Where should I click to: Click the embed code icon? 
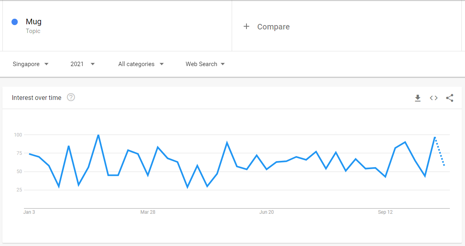433,98
